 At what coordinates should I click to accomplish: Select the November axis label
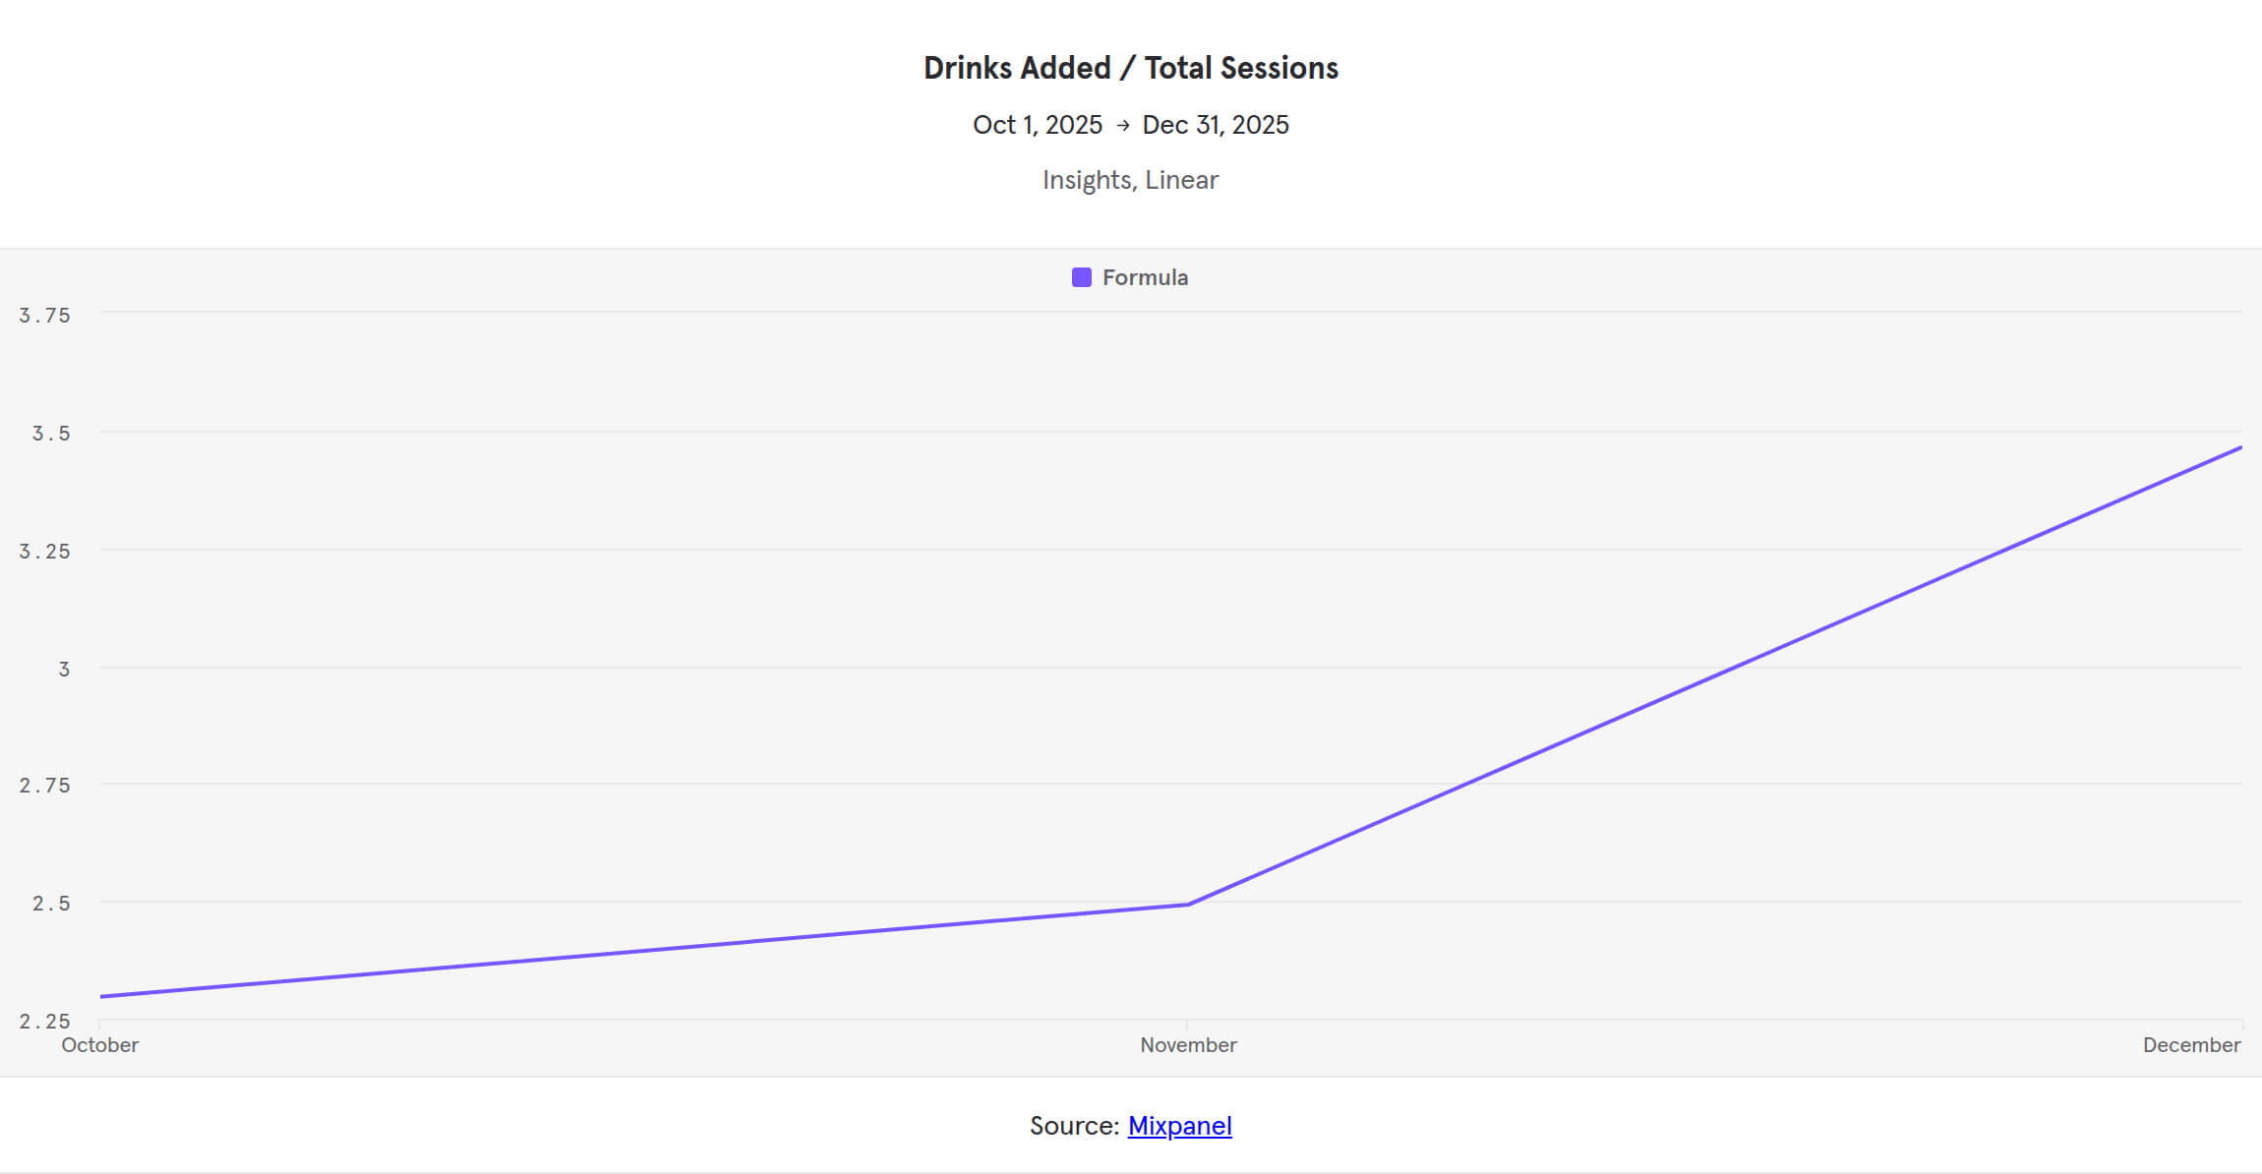point(1188,1045)
